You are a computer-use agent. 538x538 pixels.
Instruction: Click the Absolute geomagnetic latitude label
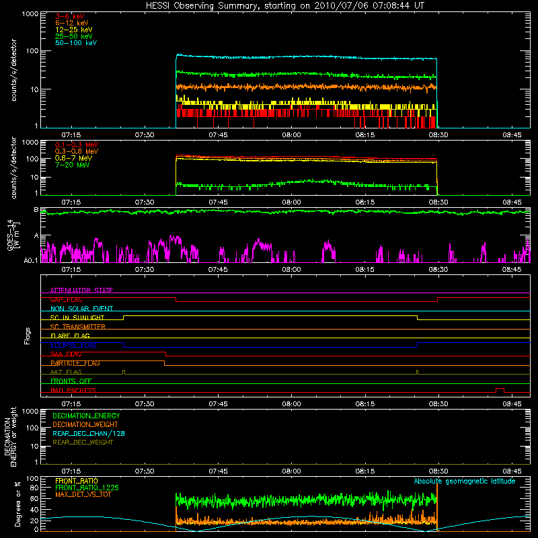(465, 481)
